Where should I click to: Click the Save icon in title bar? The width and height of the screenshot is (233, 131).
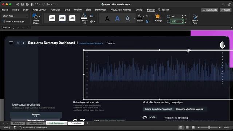pos(23,4)
